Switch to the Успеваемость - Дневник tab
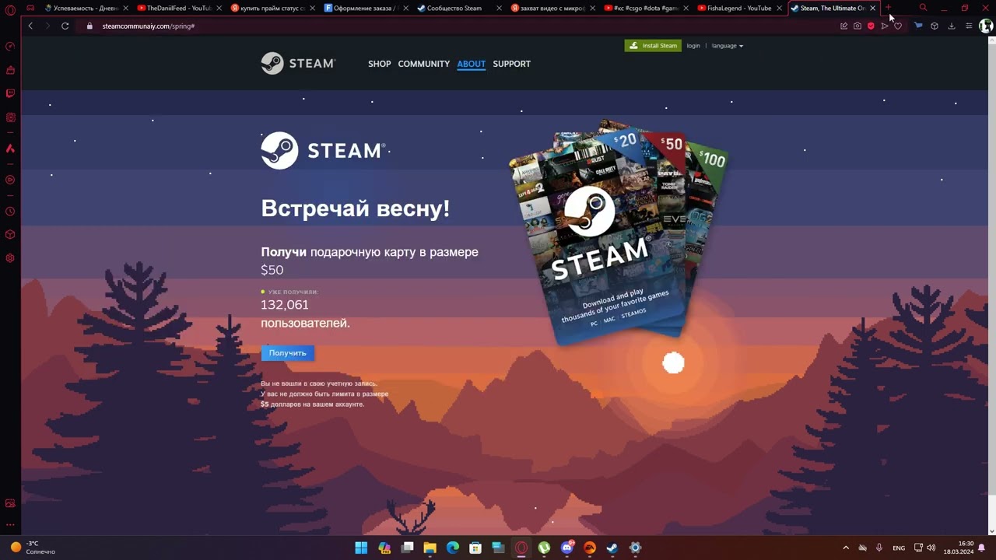 (x=86, y=8)
